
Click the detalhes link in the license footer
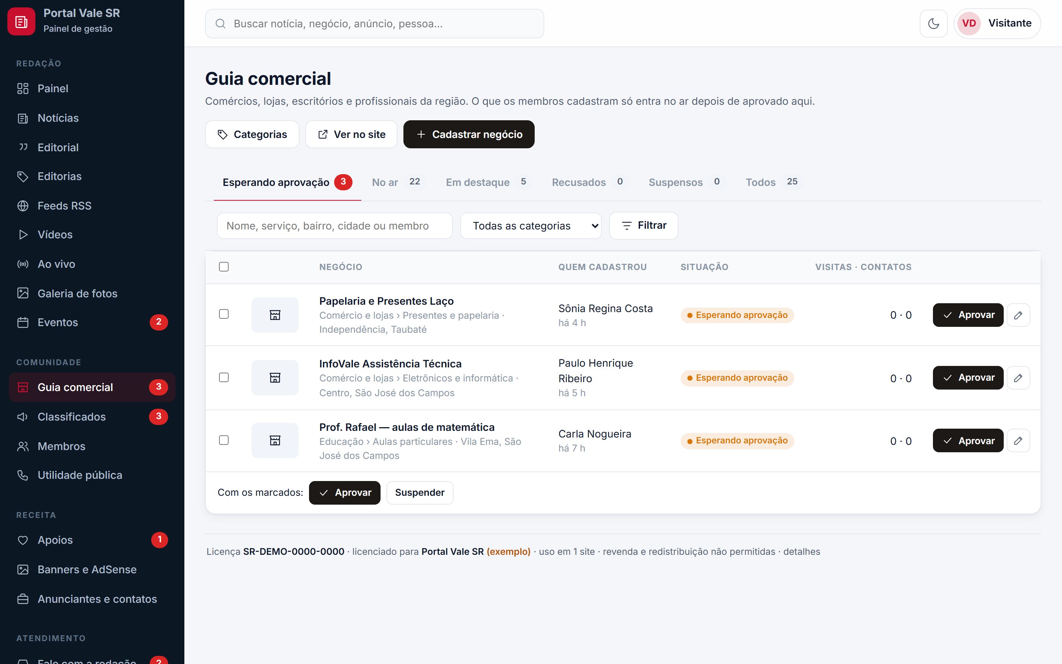(x=801, y=551)
